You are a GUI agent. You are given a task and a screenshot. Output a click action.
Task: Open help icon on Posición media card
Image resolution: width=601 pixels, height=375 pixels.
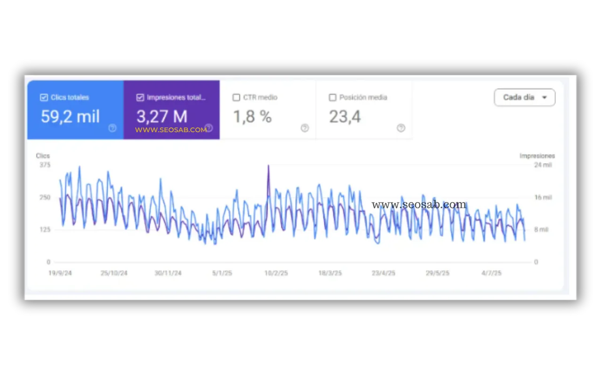tap(401, 128)
